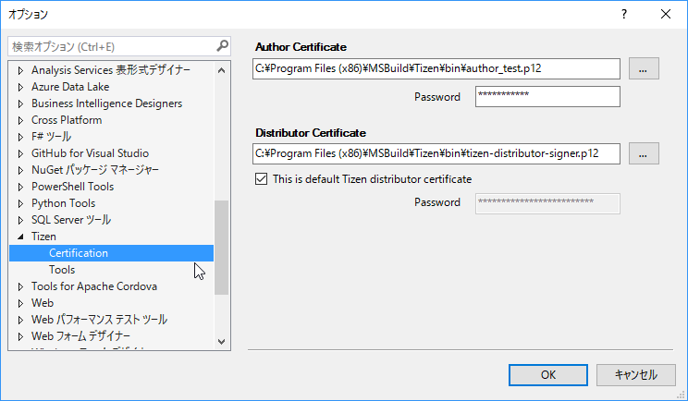
Task: Expand Python Tools node
Action: point(20,203)
